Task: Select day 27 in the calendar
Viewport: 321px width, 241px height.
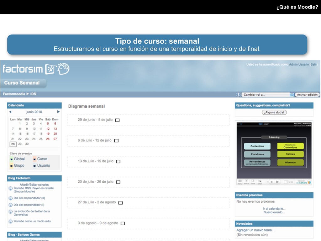Action: click(55, 139)
